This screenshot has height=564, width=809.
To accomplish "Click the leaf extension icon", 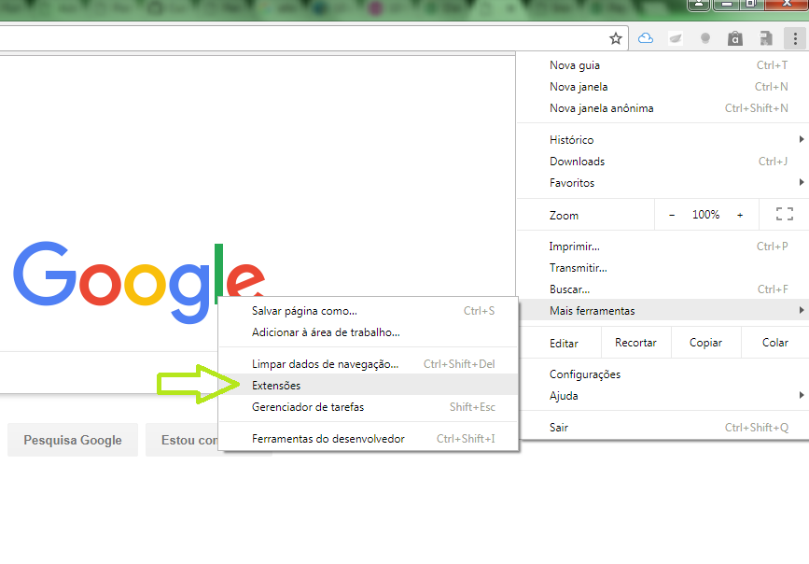I will [x=675, y=38].
